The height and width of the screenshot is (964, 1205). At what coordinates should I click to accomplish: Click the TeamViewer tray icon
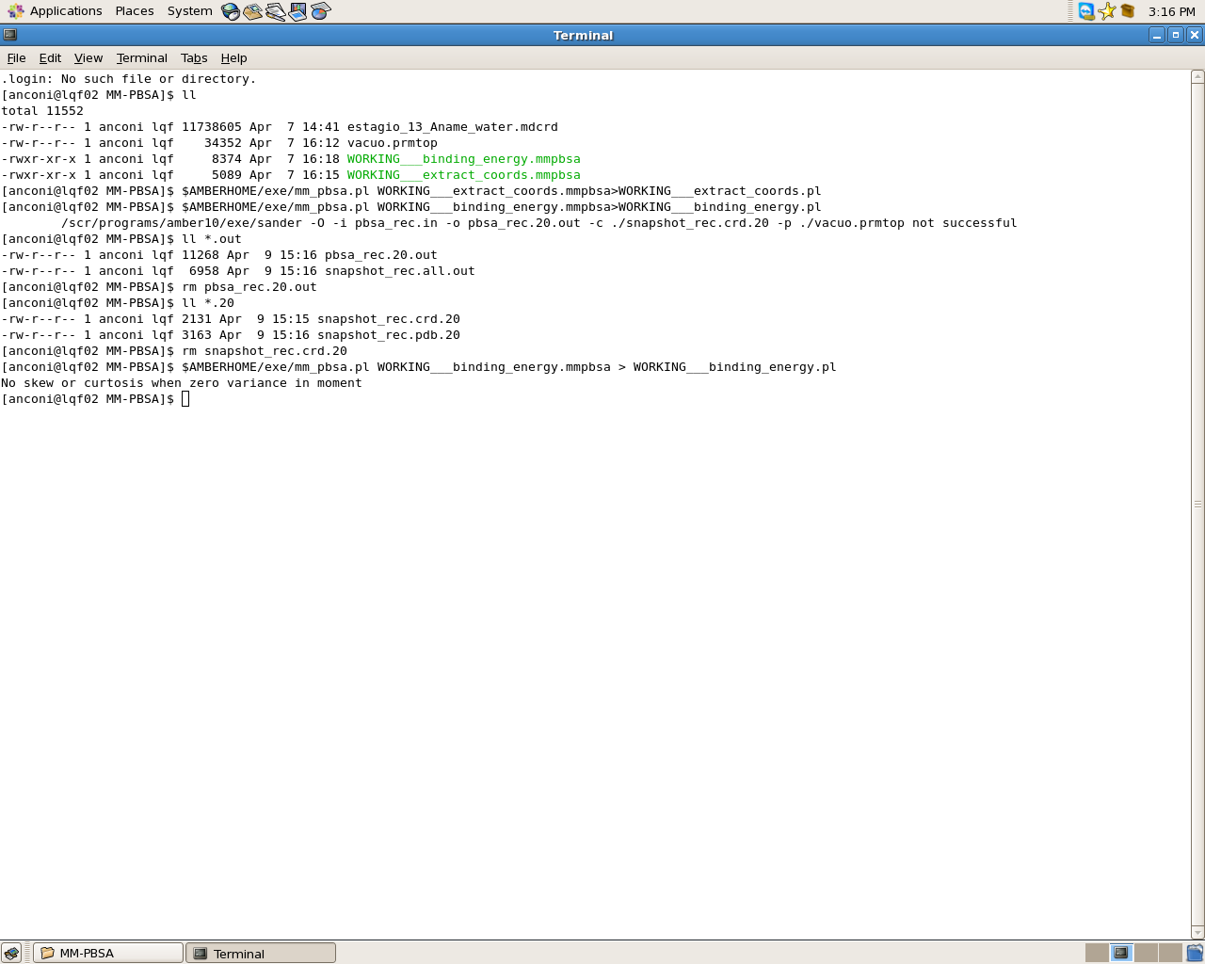(1086, 11)
